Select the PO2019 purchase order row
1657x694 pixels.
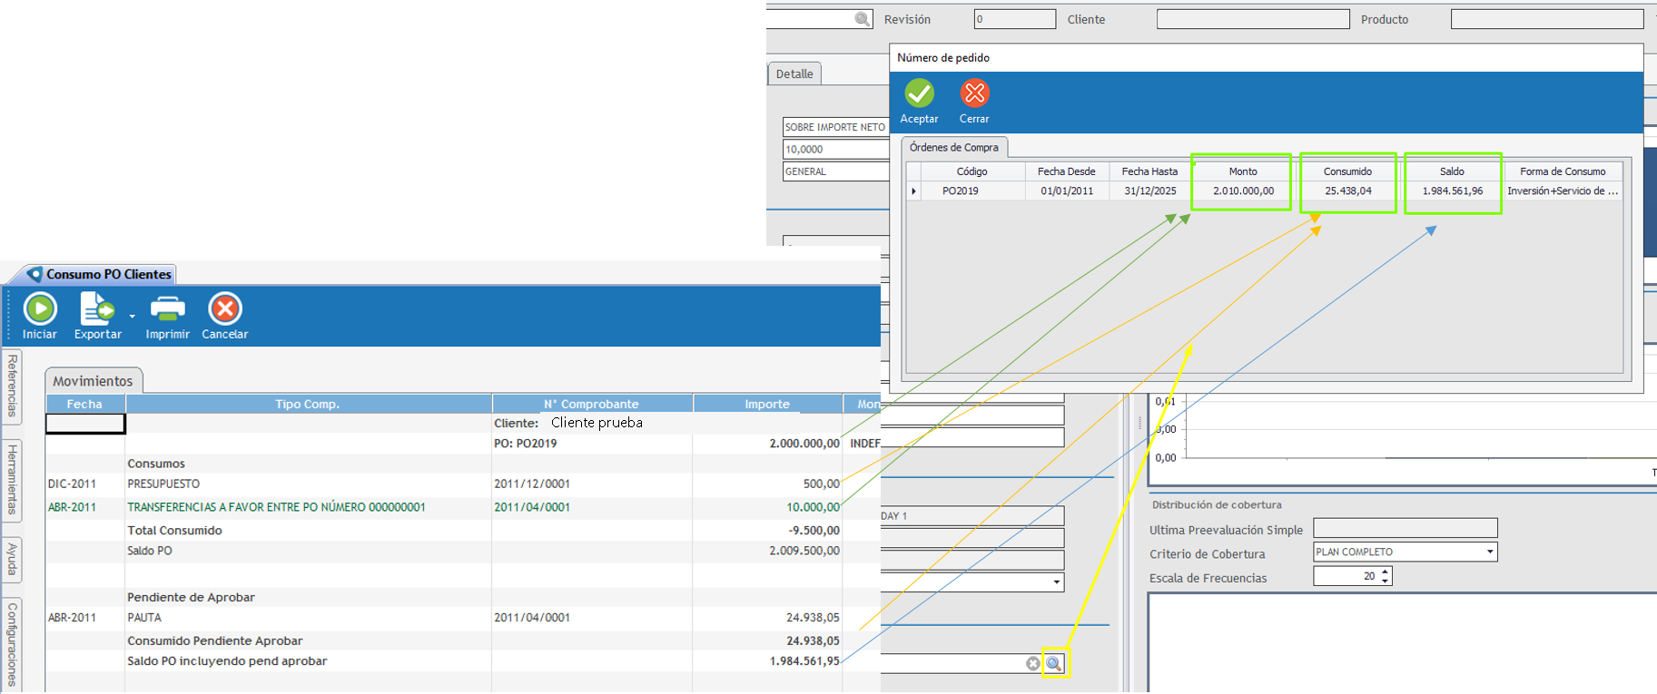960,191
